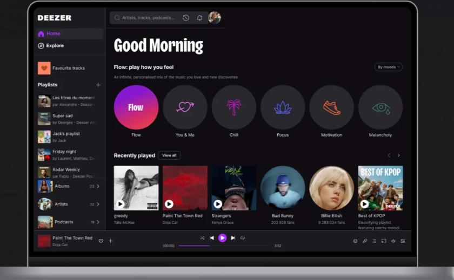Click the Deezer logo
This screenshot has width=454, height=280.
click(55, 18)
